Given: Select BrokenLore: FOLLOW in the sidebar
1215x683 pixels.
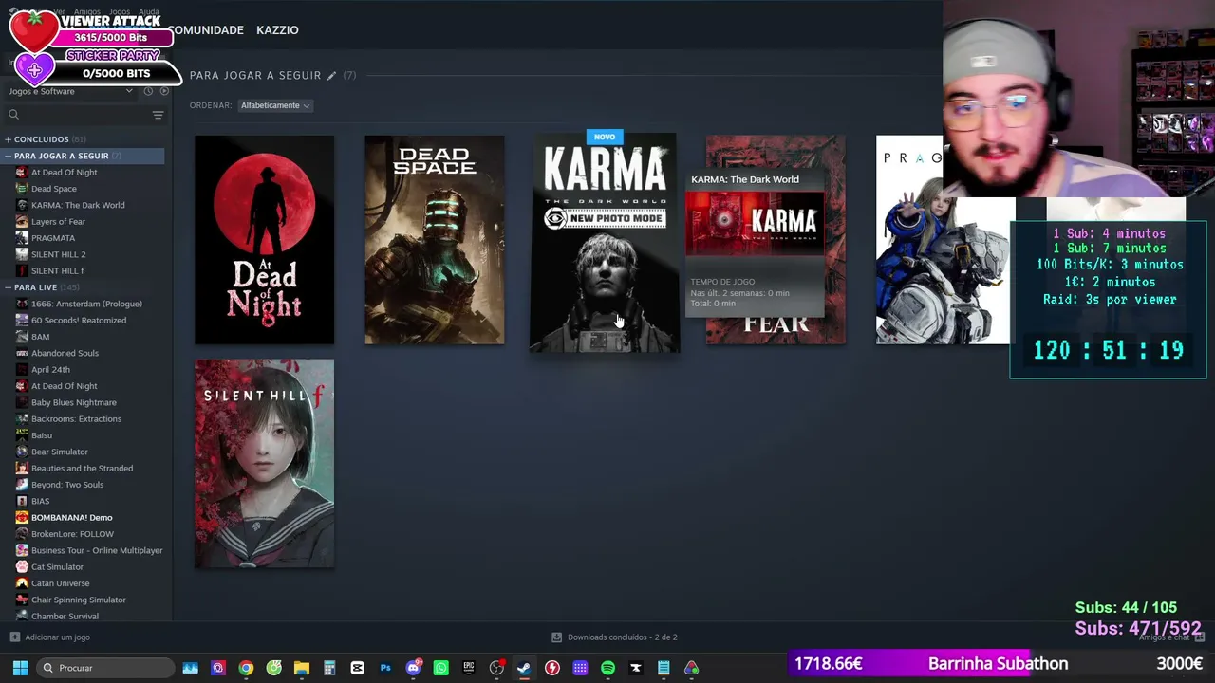Looking at the screenshot, I should click(72, 534).
